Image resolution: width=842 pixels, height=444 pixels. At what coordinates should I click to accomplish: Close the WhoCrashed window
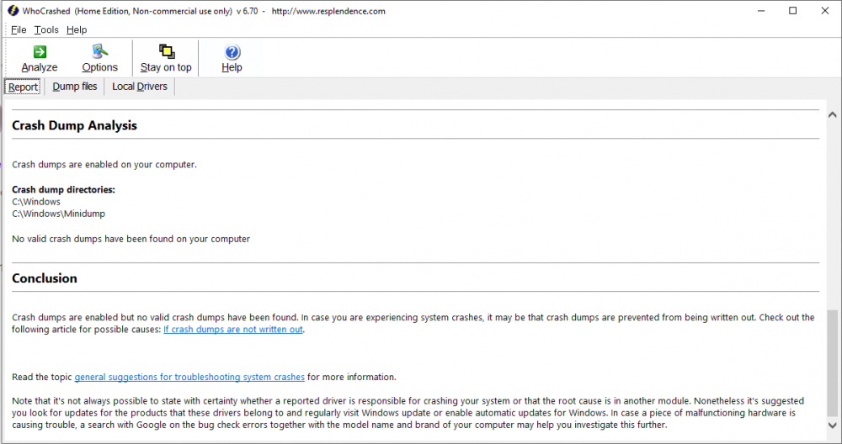(827, 11)
